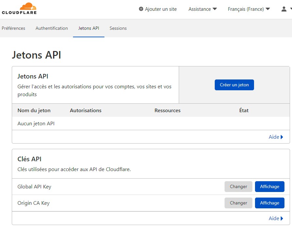This screenshot has height=227, width=292.
Task: Click Changer next to Global API Key
Action: [238, 186]
